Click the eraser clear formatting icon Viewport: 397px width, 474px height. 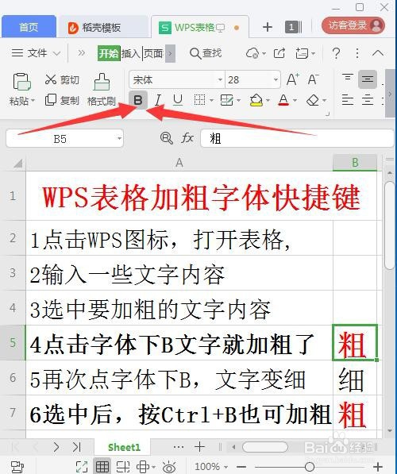point(313,100)
